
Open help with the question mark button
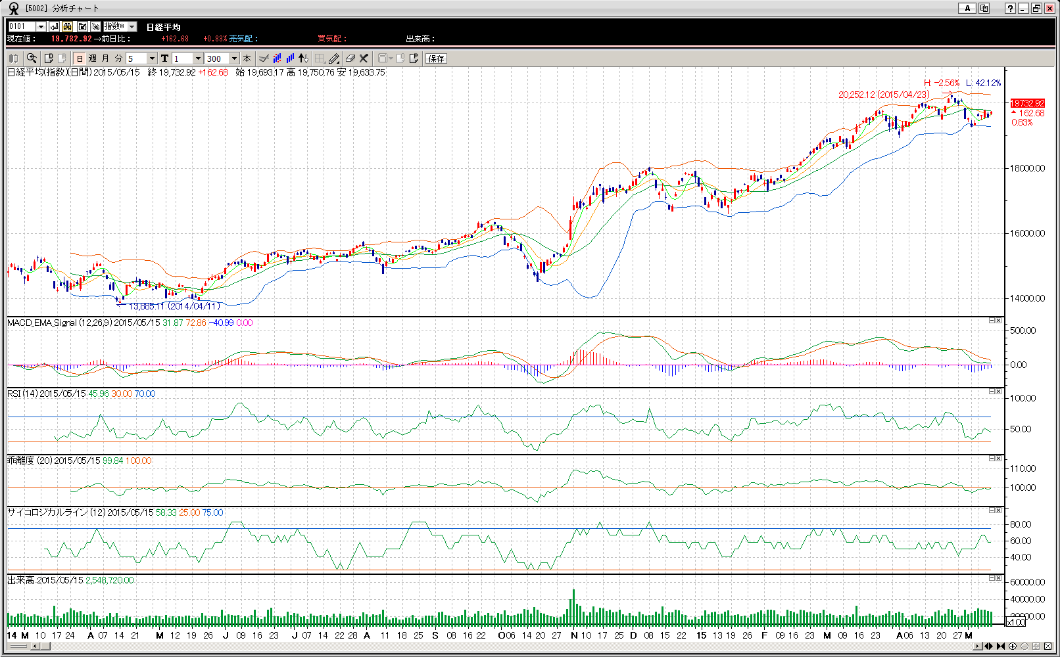[x=1010, y=9]
